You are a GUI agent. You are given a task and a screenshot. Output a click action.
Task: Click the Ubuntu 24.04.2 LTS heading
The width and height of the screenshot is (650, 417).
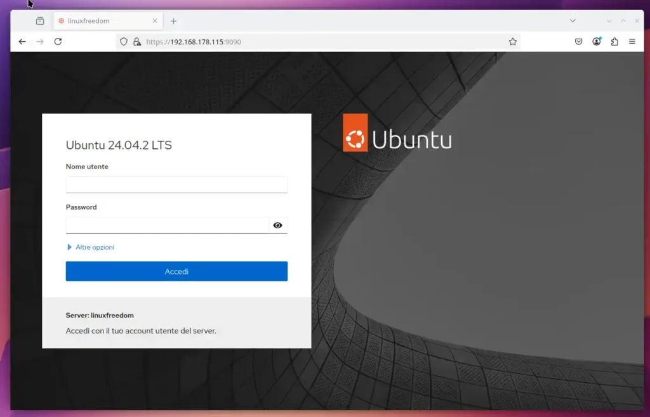click(119, 144)
